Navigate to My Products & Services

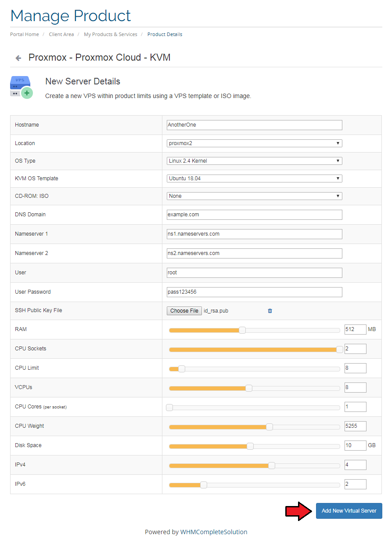point(111,34)
